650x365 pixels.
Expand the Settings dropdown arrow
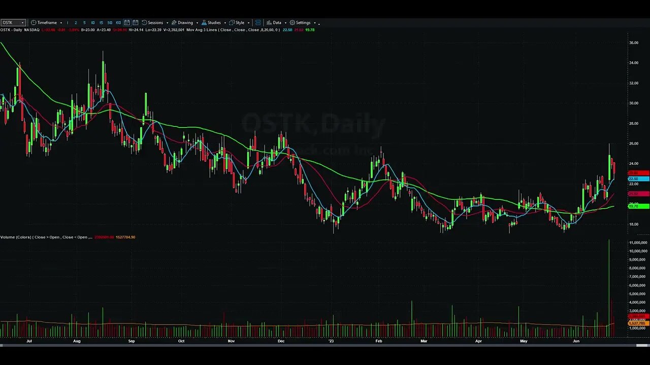click(315, 23)
